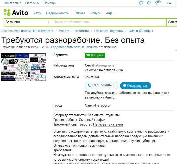Open breadcrumb Сменный график
Viewport: 177px width, 164px height.
(141, 31)
